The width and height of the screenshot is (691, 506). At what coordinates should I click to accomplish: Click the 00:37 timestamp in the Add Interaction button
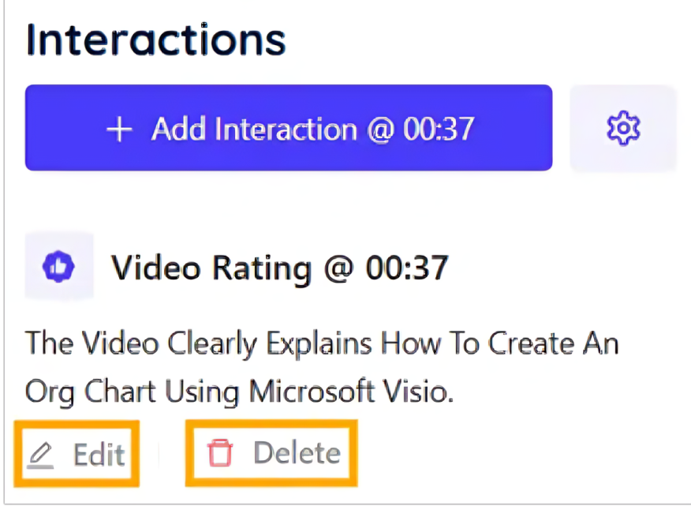(438, 129)
